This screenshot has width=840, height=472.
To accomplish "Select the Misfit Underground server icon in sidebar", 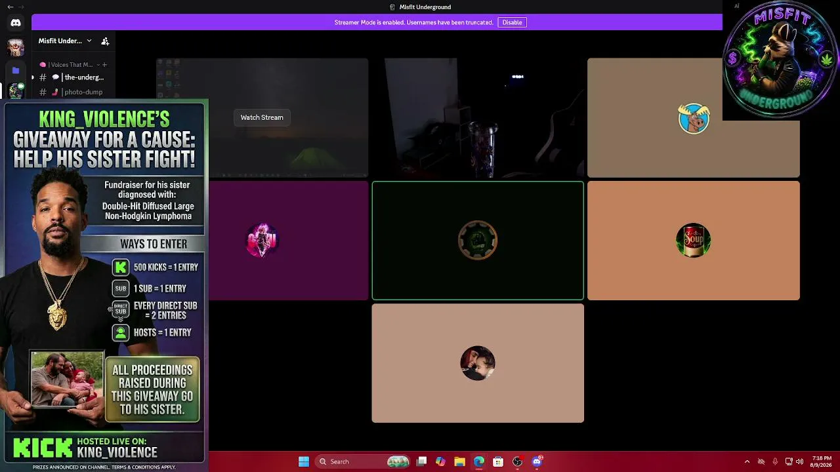I will pos(16,91).
